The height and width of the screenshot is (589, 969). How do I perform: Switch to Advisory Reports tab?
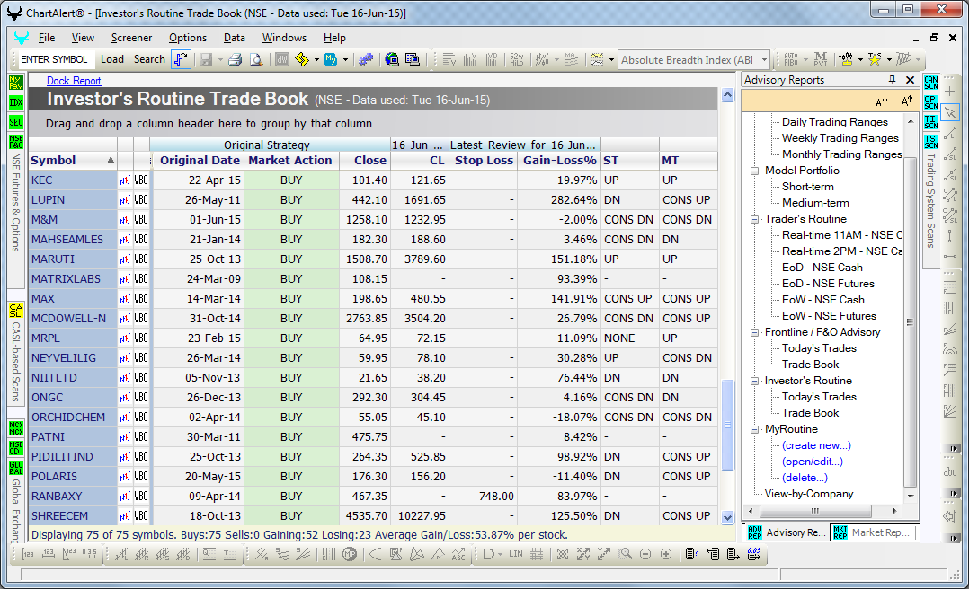786,532
